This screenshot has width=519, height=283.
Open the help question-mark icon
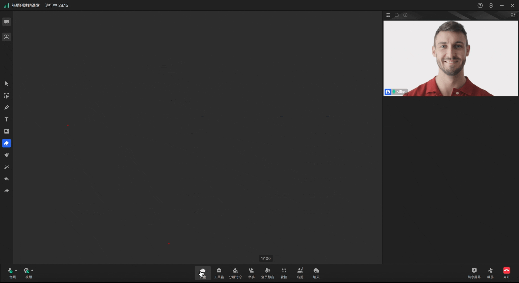(480, 5)
